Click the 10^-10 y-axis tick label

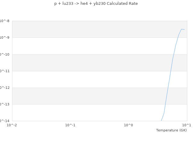4,54
